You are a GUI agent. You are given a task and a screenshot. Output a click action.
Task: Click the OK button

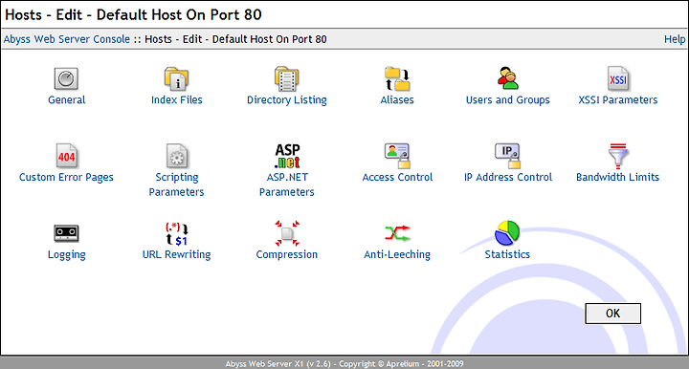tap(612, 314)
